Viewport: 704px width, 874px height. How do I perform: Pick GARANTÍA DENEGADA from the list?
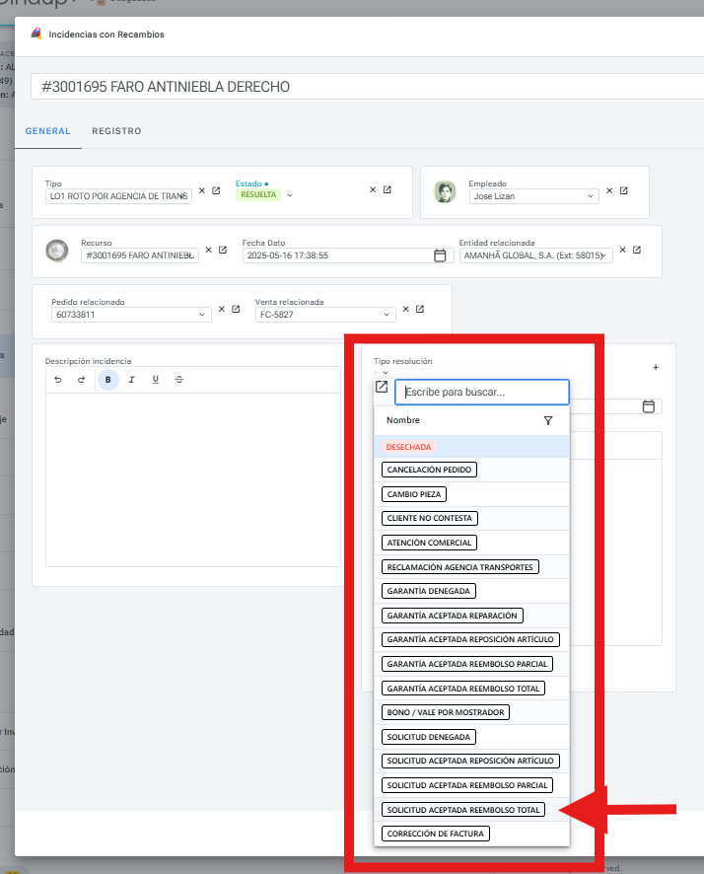[x=430, y=591]
